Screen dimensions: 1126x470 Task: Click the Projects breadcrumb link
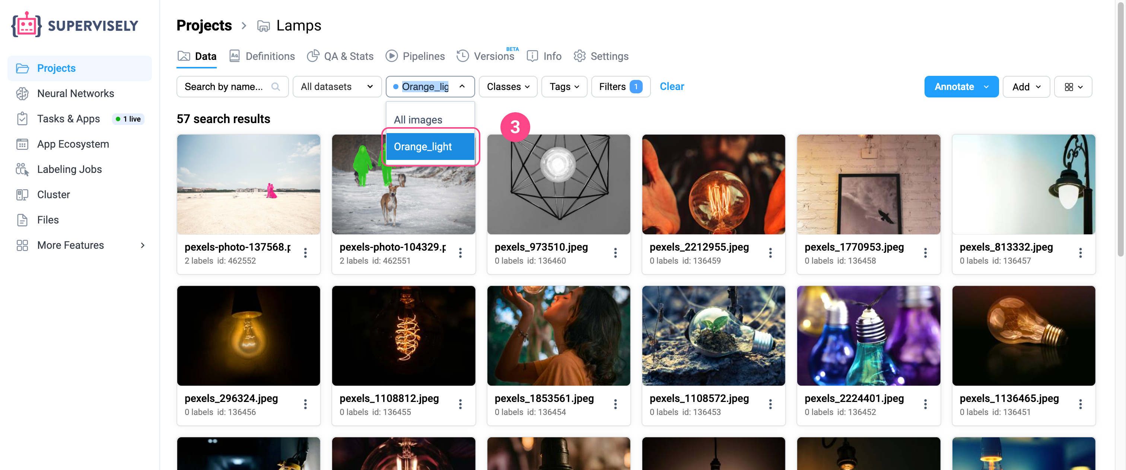pyautogui.click(x=204, y=25)
